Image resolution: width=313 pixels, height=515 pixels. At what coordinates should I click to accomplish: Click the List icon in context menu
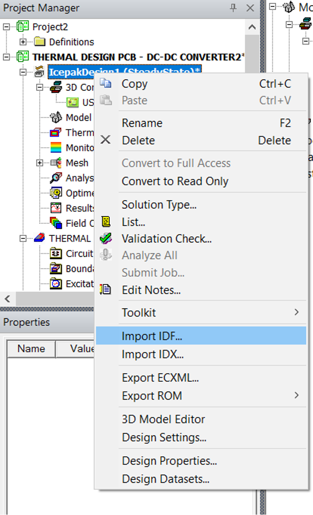coord(106,222)
